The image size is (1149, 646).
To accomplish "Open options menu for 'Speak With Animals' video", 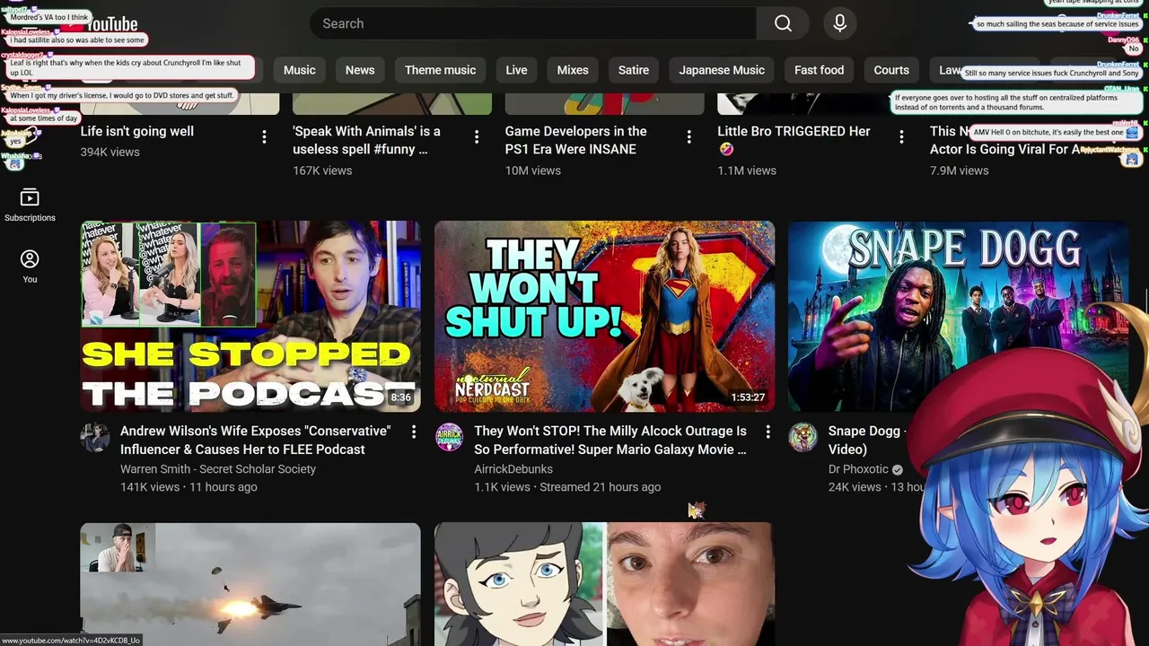I will (x=477, y=136).
